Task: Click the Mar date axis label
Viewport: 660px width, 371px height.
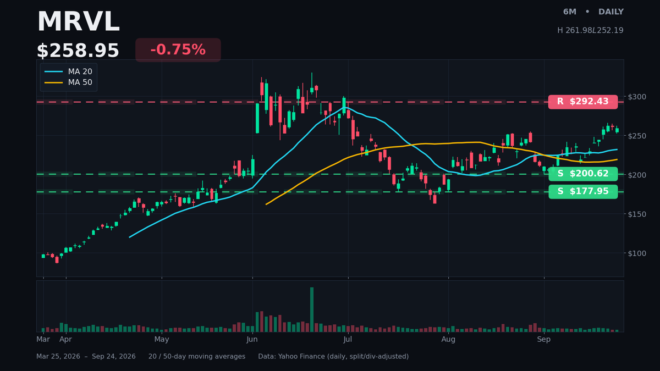Action: tap(43, 340)
